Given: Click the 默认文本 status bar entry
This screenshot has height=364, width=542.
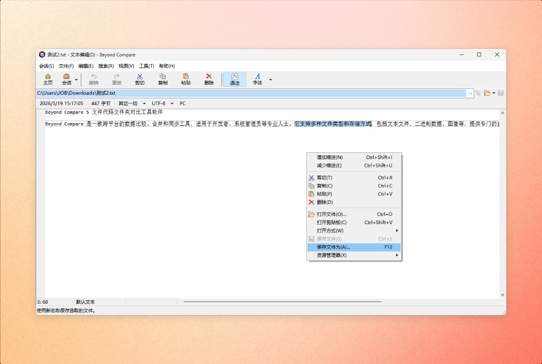Looking at the screenshot, I should (85, 302).
